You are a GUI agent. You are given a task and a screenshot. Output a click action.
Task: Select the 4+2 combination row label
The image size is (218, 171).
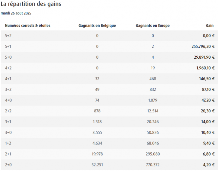pyautogui.click(x=8, y=68)
